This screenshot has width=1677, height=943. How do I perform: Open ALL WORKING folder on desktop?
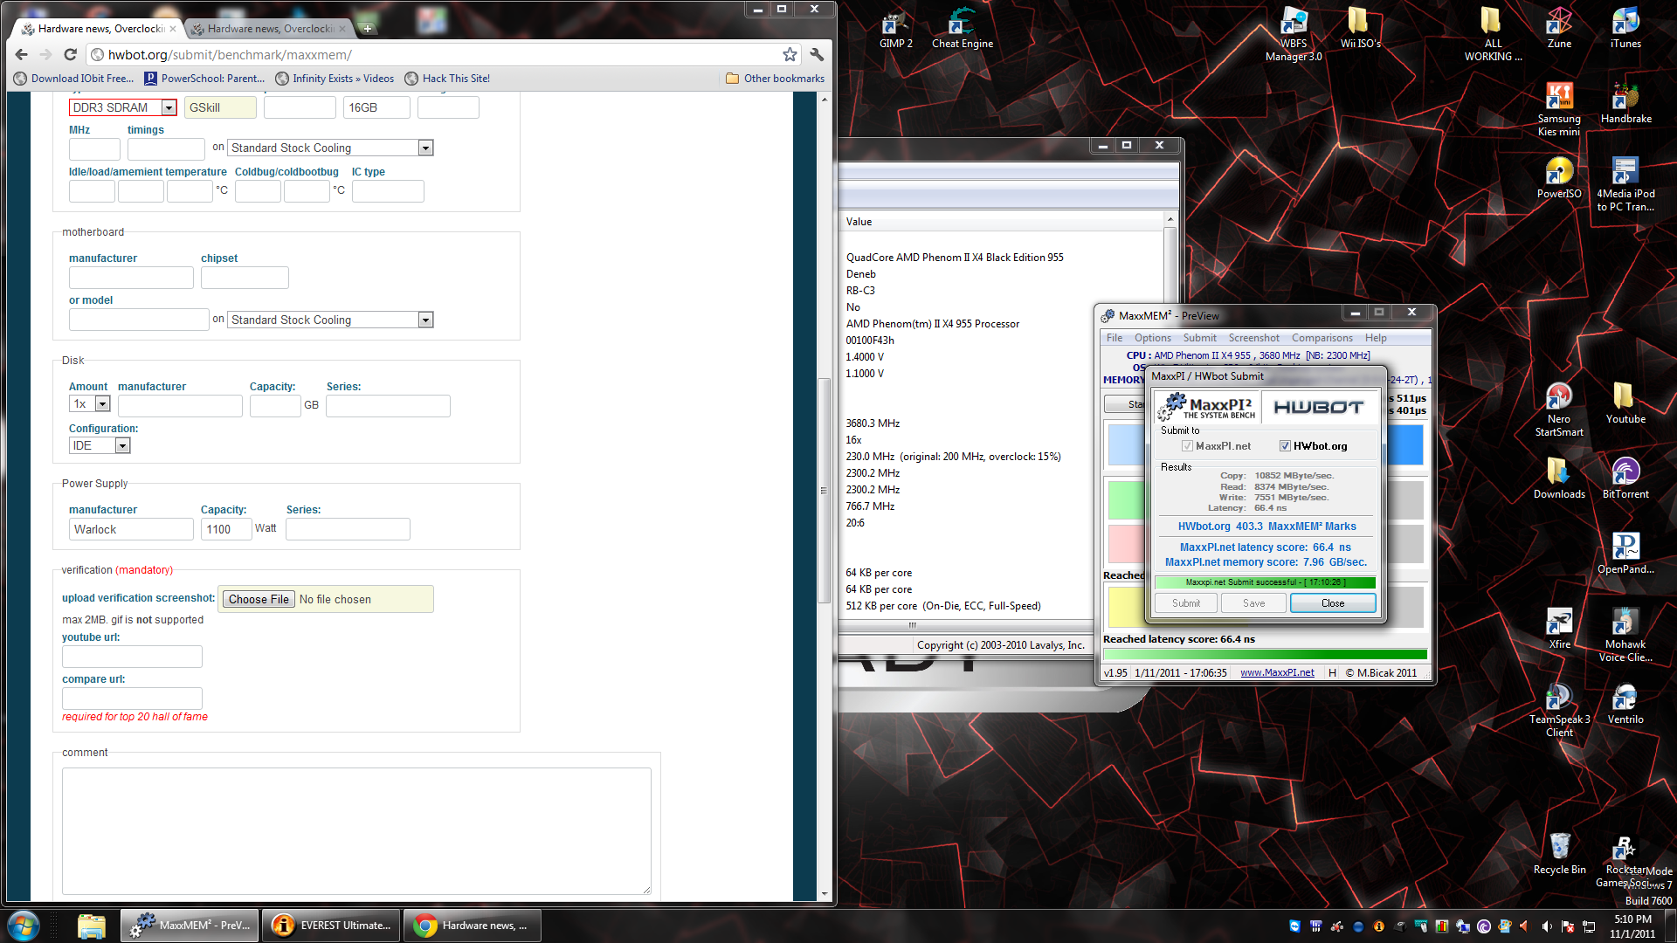[1493, 35]
